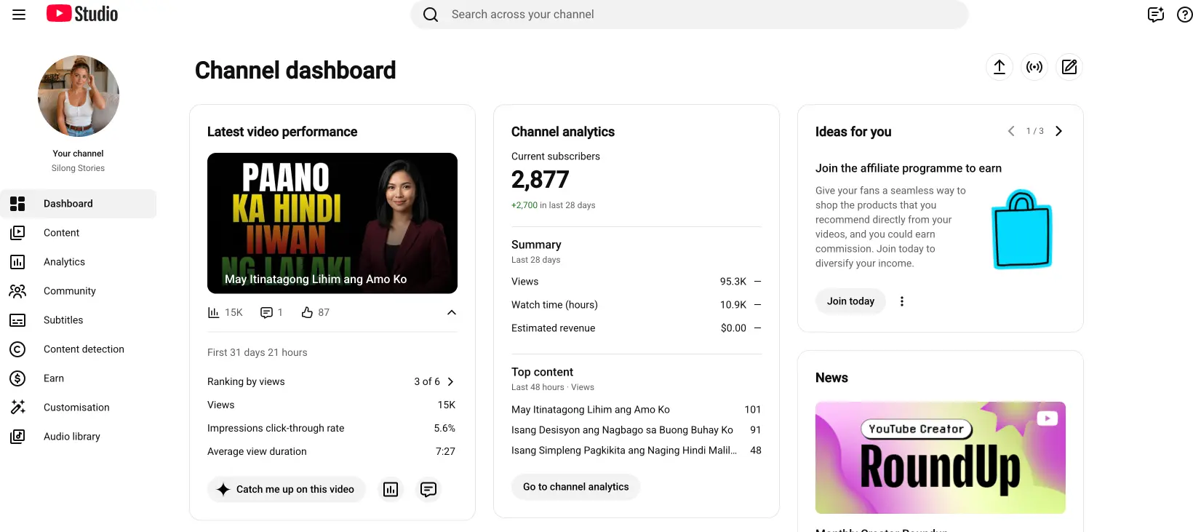Image resolution: width=1193 pixels, height=532 pixels.
Task: Click the Silong Stories channel name
Action: (78, 168)
